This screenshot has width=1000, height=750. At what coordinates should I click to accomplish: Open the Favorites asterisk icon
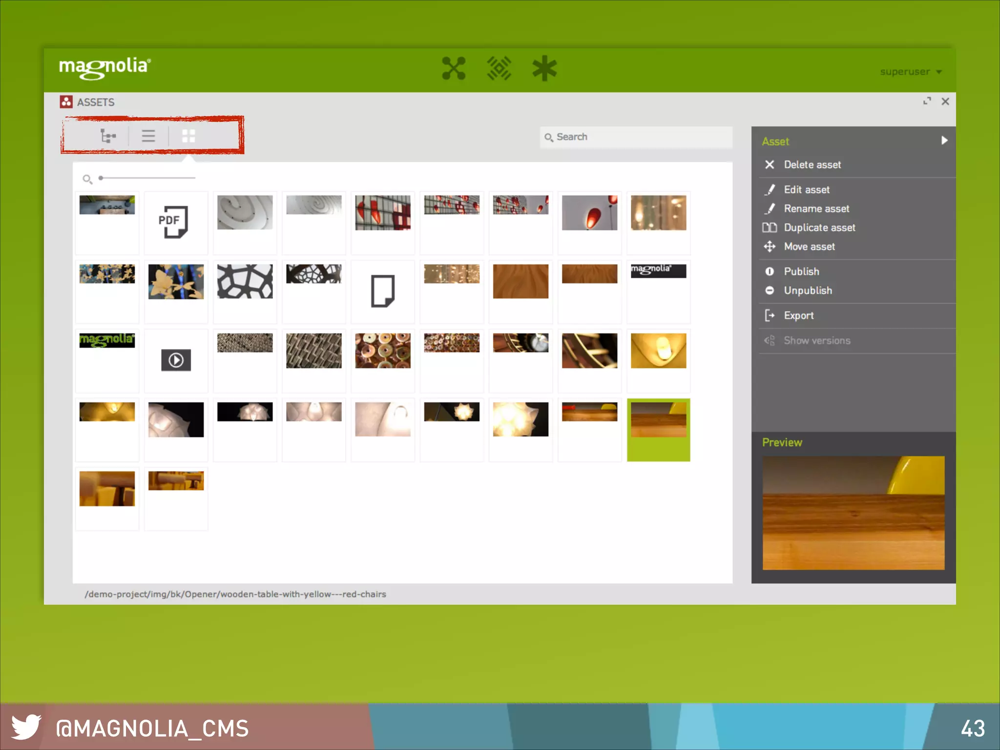tap(544, 68)
